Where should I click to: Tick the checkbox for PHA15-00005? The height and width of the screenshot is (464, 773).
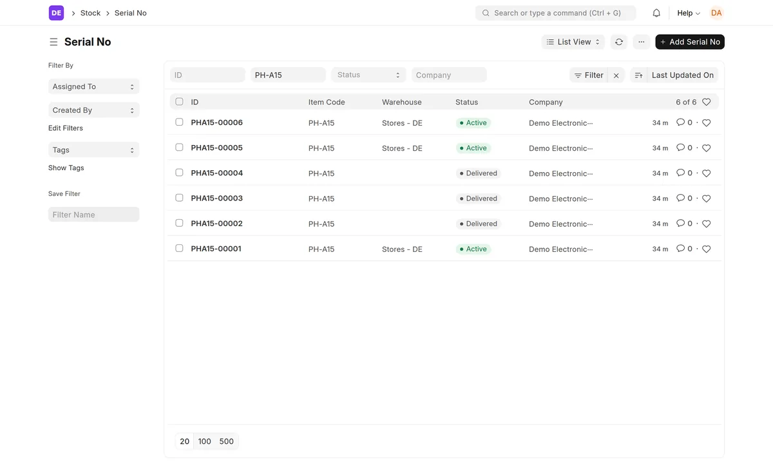tap(179, 147)
